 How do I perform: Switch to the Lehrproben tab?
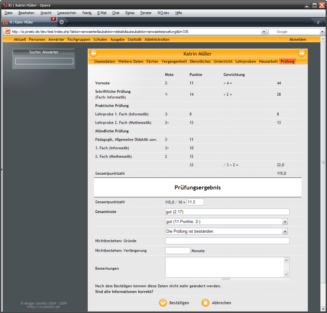[x=246, y=61]
